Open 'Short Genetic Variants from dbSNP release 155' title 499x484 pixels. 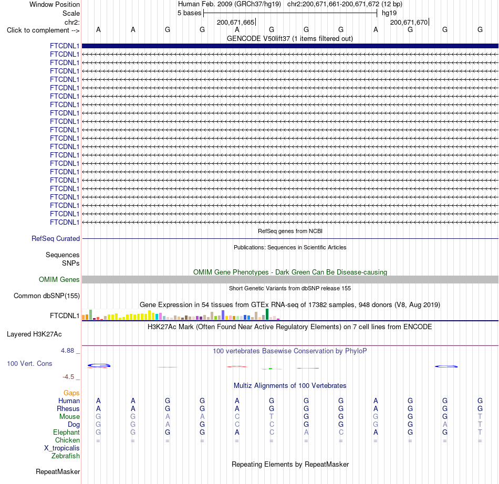(x=290, y=288)
